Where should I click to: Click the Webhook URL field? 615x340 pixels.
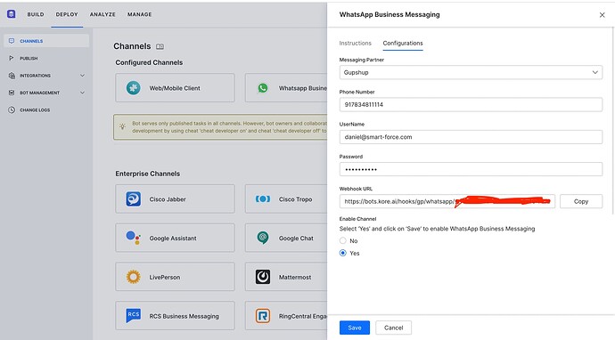447,201
